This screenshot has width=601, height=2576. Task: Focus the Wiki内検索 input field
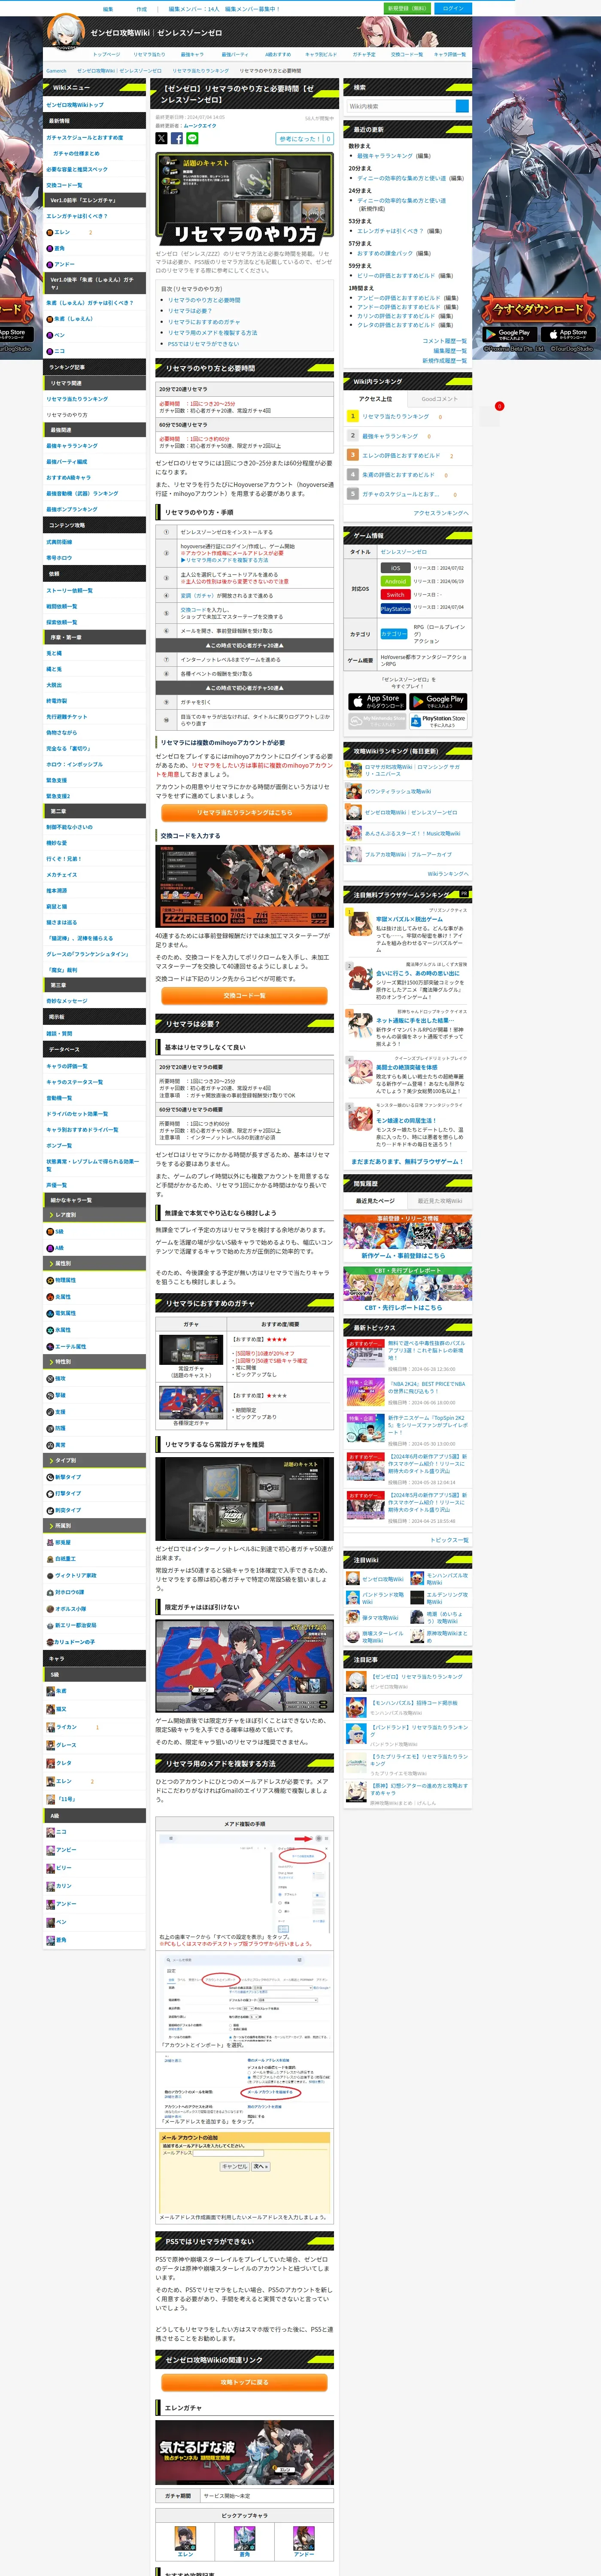click(x=400, y=106)
